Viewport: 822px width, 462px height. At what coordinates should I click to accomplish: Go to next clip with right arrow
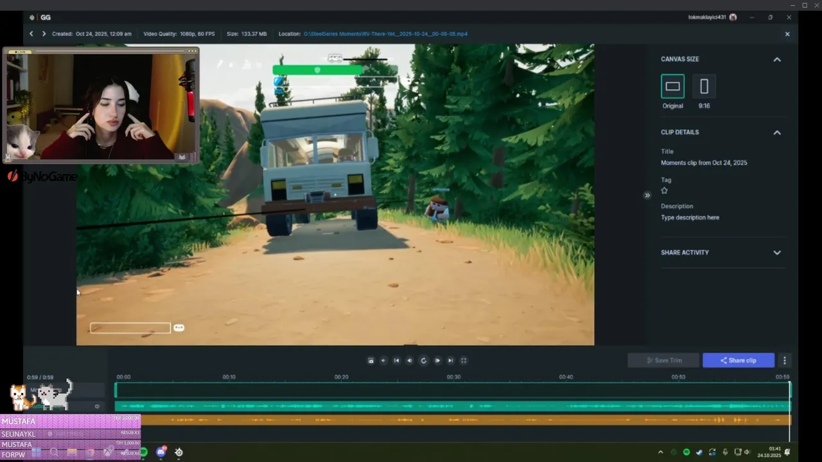coord(44,34)
